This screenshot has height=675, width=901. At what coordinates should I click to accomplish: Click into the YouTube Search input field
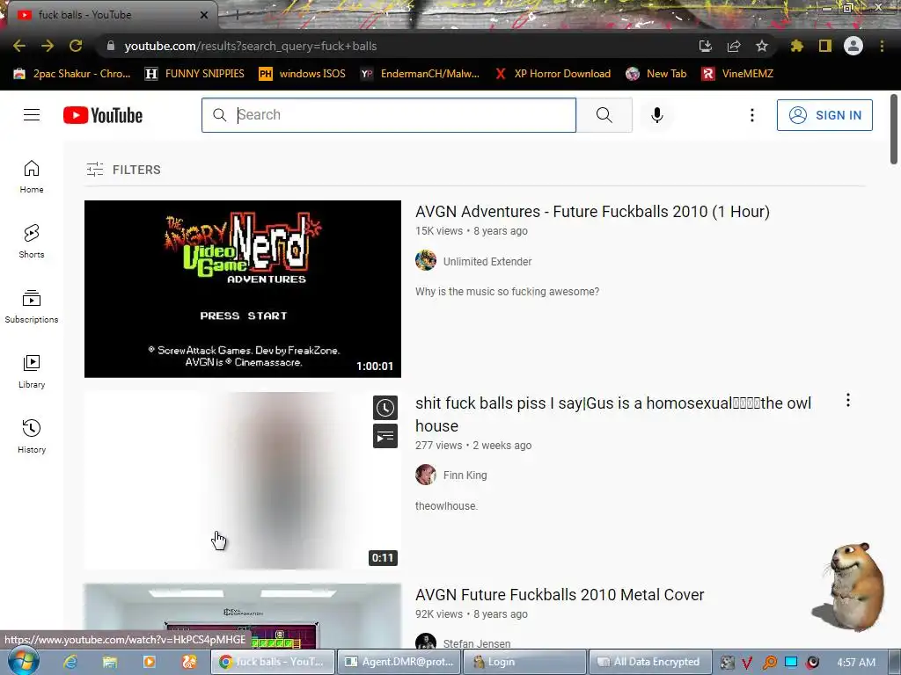pos(388,115)
